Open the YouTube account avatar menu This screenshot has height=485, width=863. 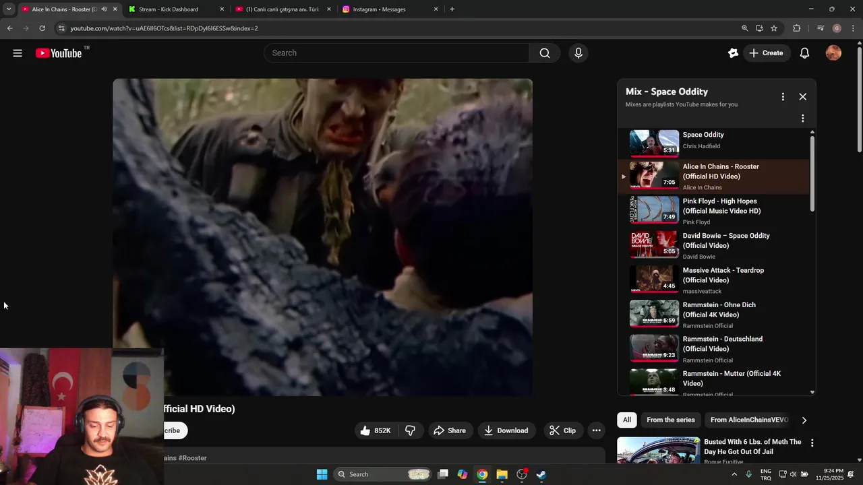(x=833, y=53)
